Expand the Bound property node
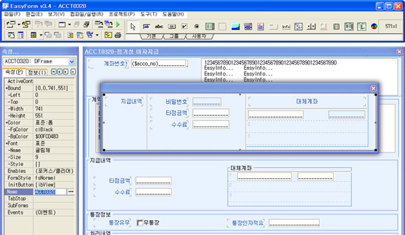This screenshot has width=405, height=235. [6, 88]
